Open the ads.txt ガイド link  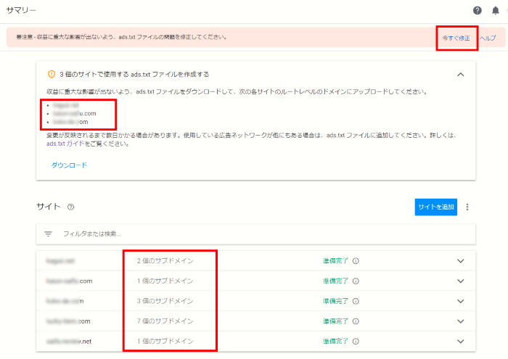tap(63, 144)
